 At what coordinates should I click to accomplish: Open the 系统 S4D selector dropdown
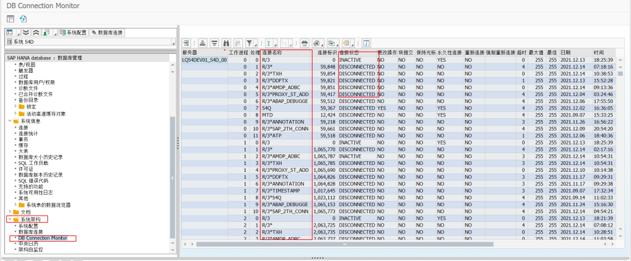[174, 42]
